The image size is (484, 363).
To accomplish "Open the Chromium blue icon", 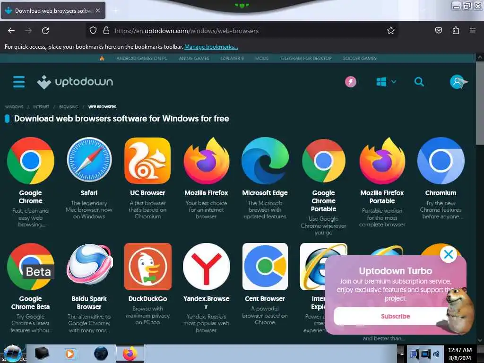I will click(x=441, y=161).
